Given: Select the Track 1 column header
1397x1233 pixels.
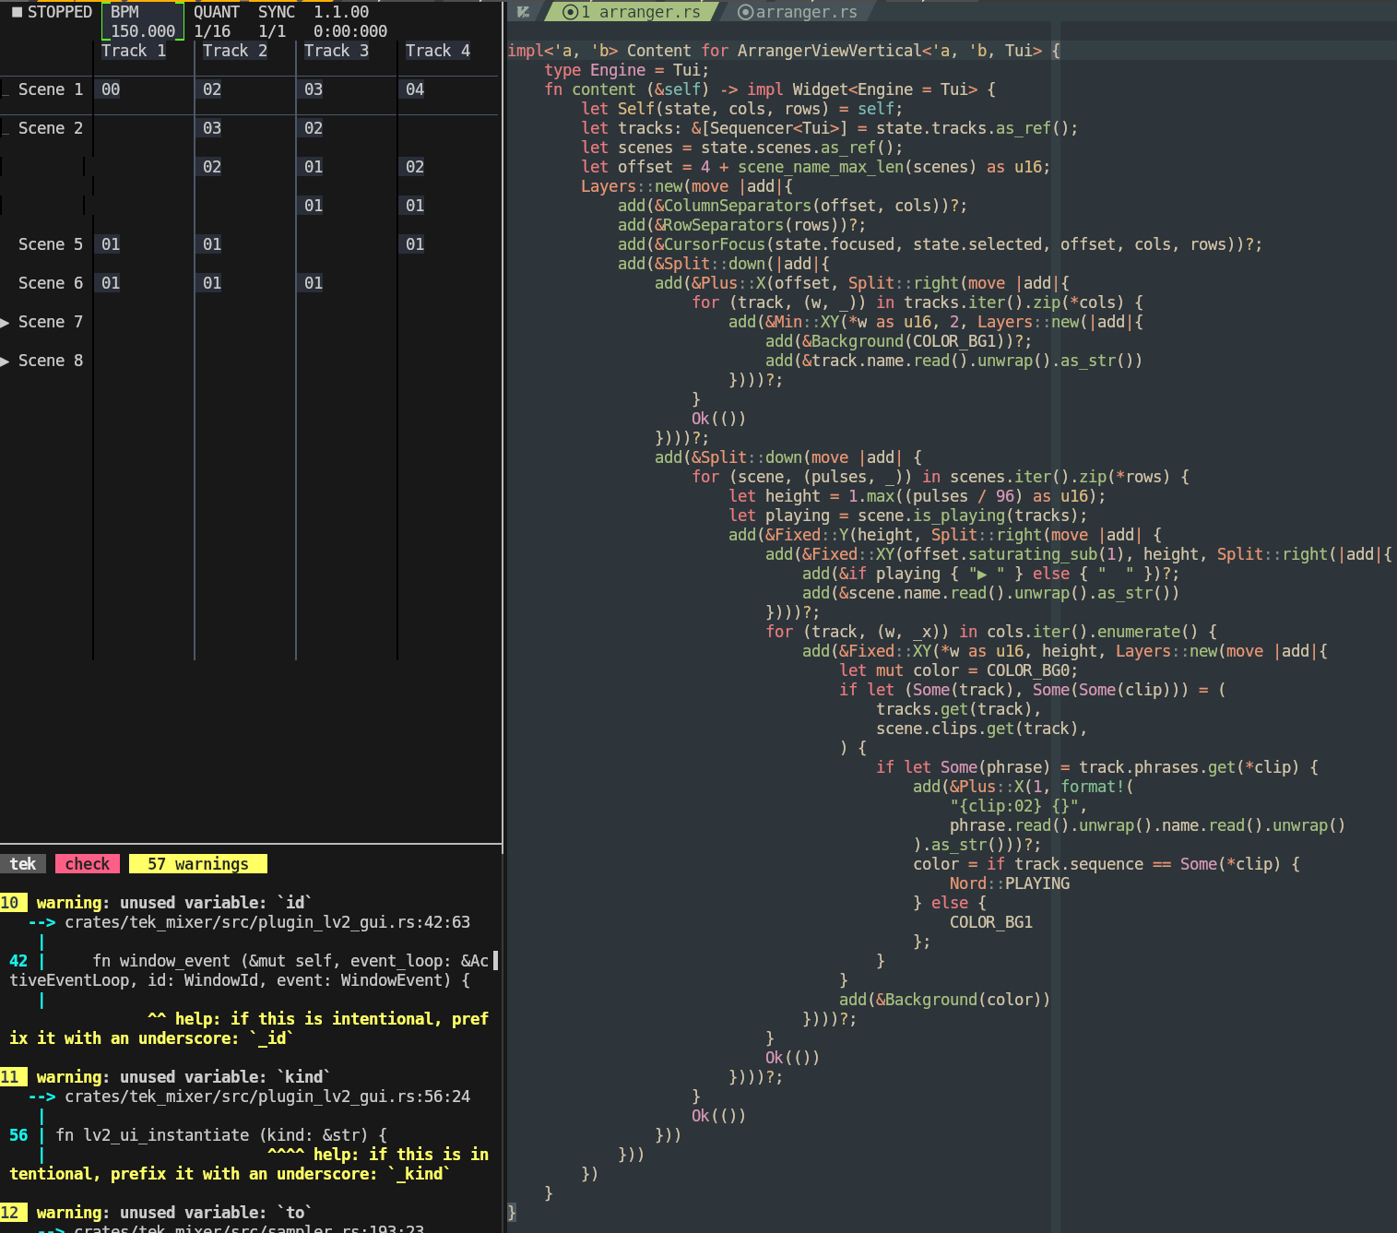Looking at the screenshot, I should pyautogui.click(x=134, y=51).
